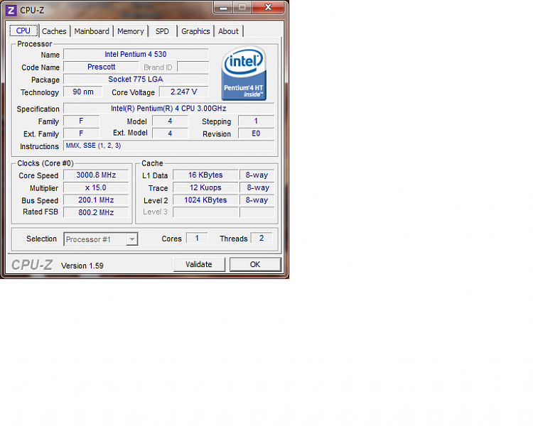This screenshot has height=426, width=533.
Task: Click the Validate button
Action: (x=199, y=264)
